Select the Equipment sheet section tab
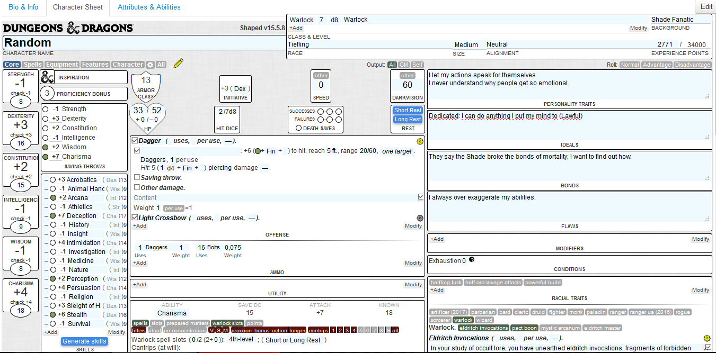Image resolution: width=716 pixels, height=353 pixels. click(x=62, y=65)
